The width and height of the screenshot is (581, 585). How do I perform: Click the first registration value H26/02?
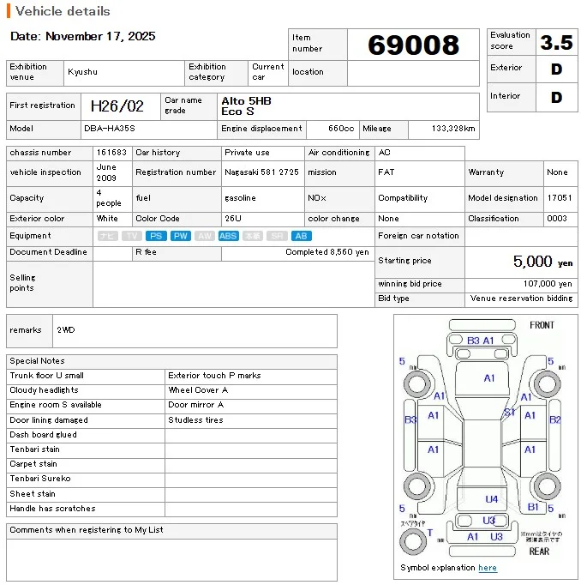pos(117,106)
